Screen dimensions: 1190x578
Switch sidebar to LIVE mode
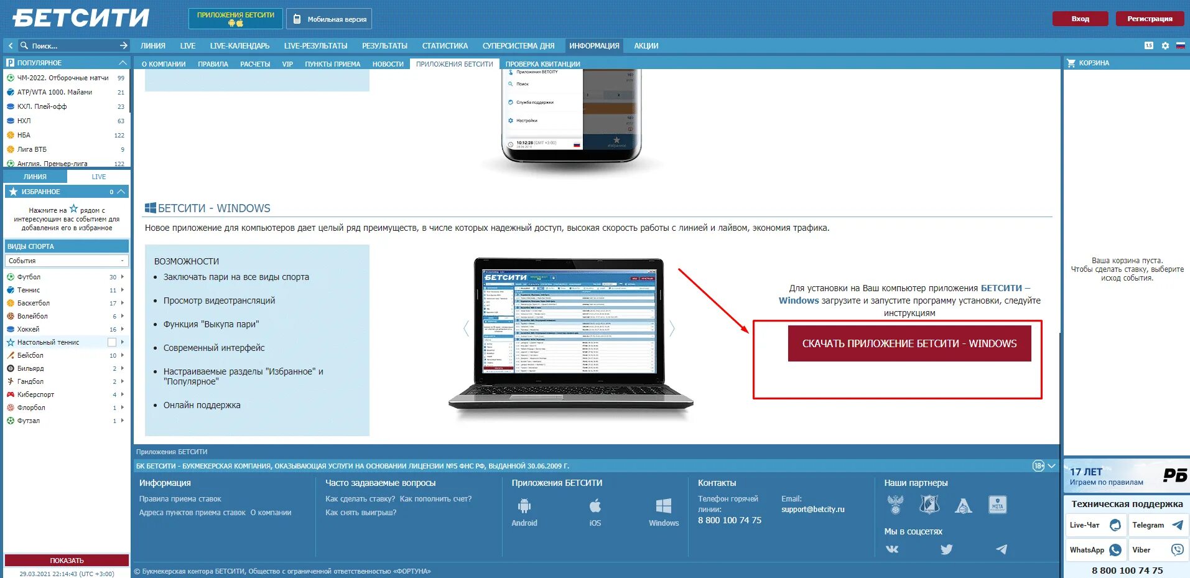[99, 177]
